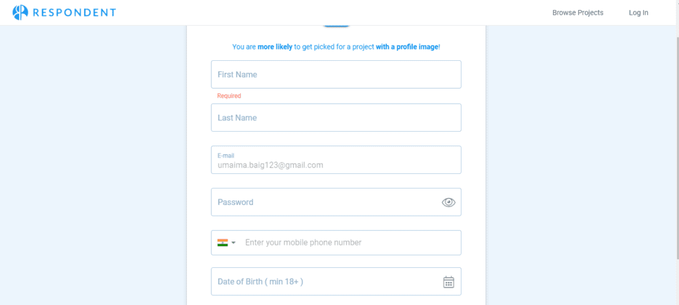Click the red Required validation message
The height and width of the screenshot is (305, 679).
[229, 96]
